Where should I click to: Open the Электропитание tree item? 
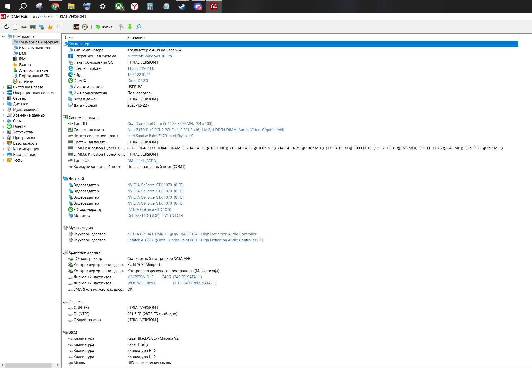(x=33, y=70)
